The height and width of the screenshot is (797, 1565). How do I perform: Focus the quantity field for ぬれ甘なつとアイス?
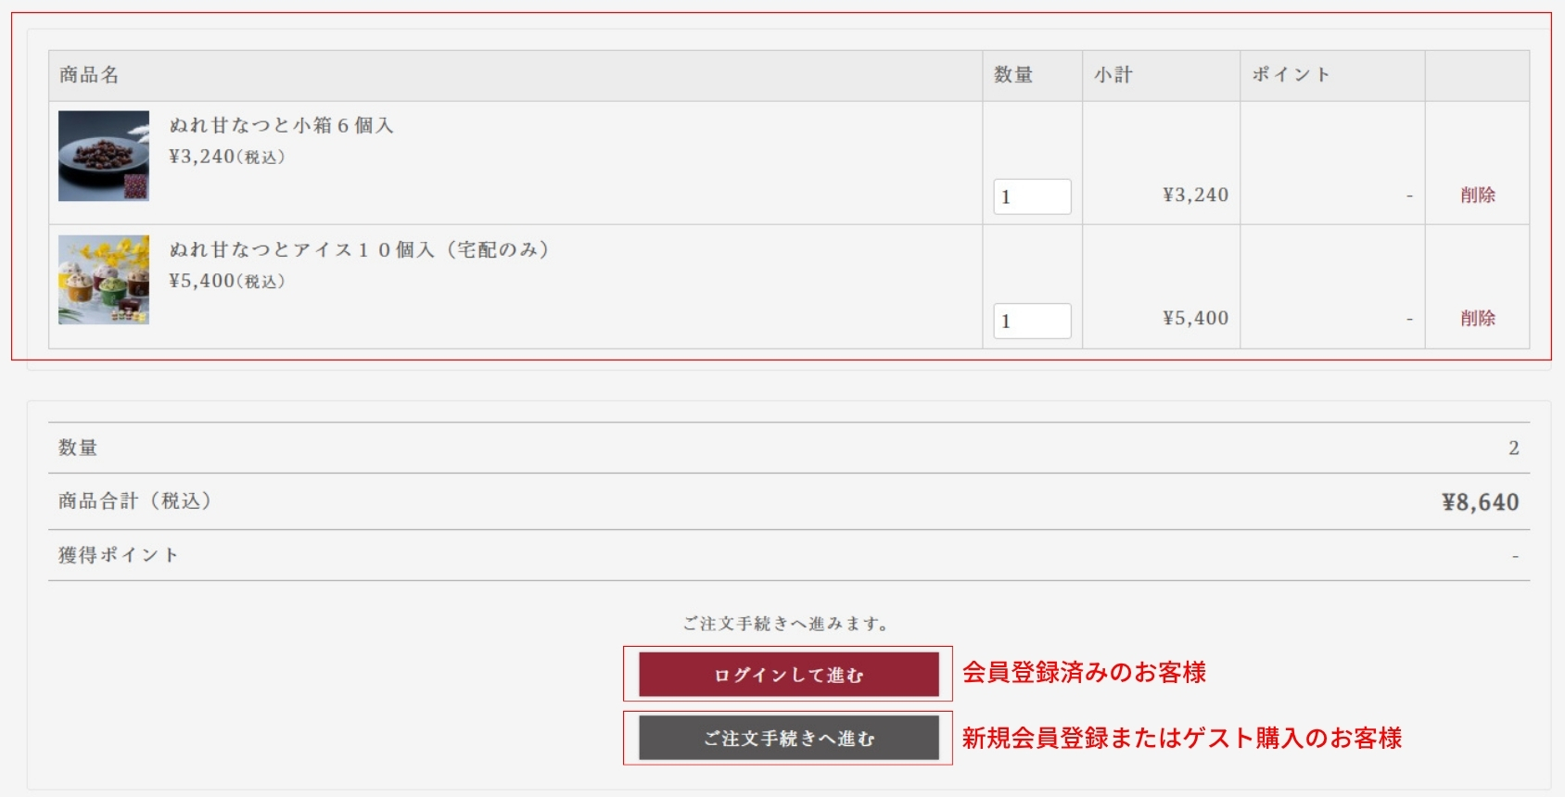(x=1032, y=321)
